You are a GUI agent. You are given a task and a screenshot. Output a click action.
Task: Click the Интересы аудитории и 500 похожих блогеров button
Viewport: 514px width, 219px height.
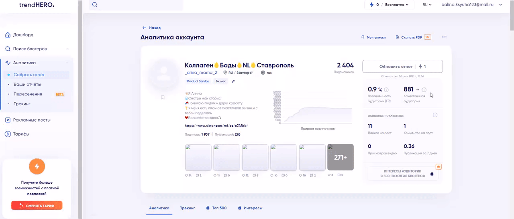click(402, 174)
